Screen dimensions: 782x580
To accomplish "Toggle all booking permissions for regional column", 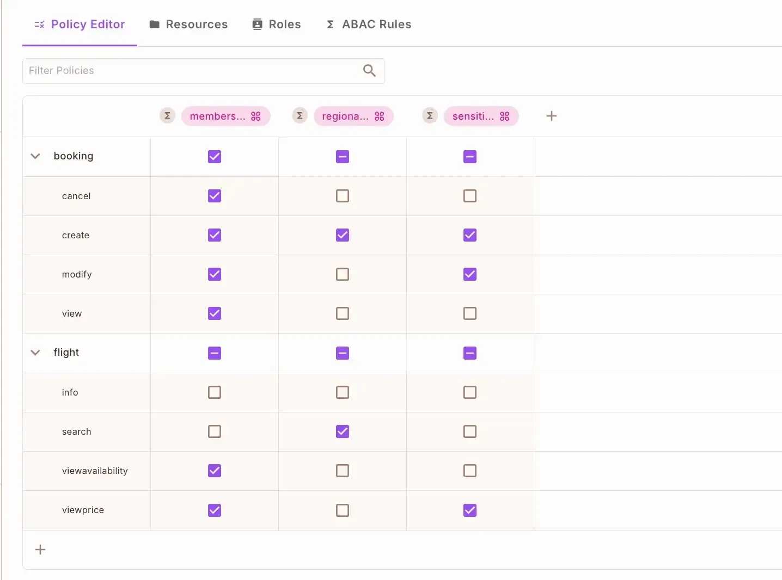I will click(x=342, y=157).
